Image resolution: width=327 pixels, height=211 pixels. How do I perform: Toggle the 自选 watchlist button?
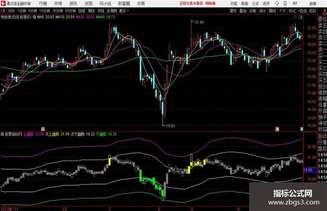pyautogui.click(x=302, y=11)
